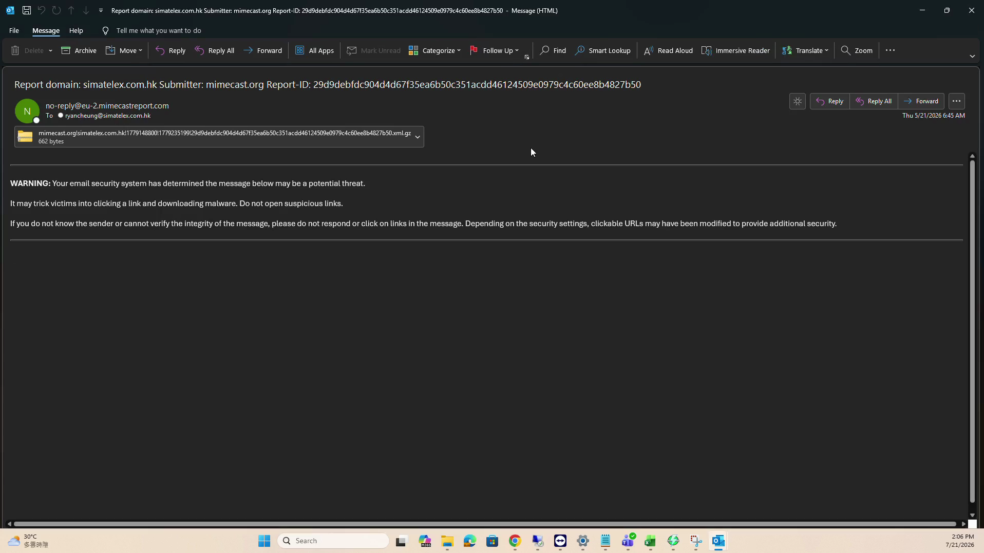Click the horizontal scrollbar at message bottom
The image size is (984, 553).
pyautogui.click(x=484, y=524)
